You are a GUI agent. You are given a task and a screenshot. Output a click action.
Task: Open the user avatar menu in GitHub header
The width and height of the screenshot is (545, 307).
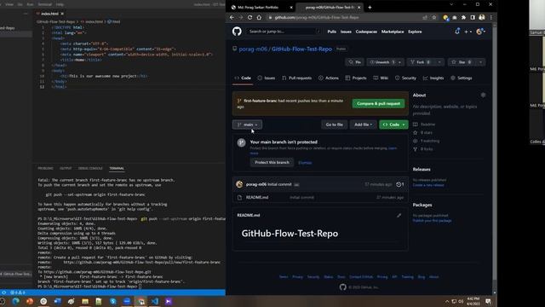click(x=480, y=32)
